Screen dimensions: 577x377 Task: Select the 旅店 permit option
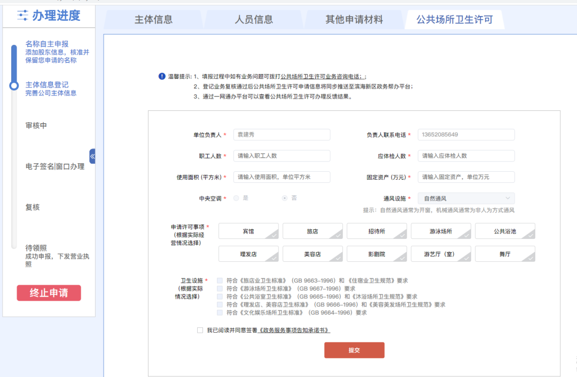pos(313,231)
